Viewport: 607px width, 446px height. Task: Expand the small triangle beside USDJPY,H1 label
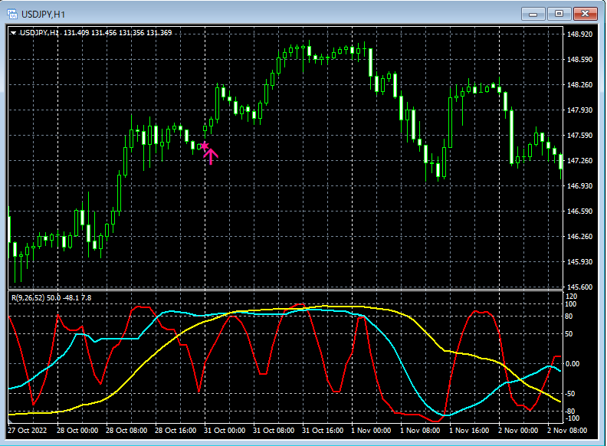(14, 32)
